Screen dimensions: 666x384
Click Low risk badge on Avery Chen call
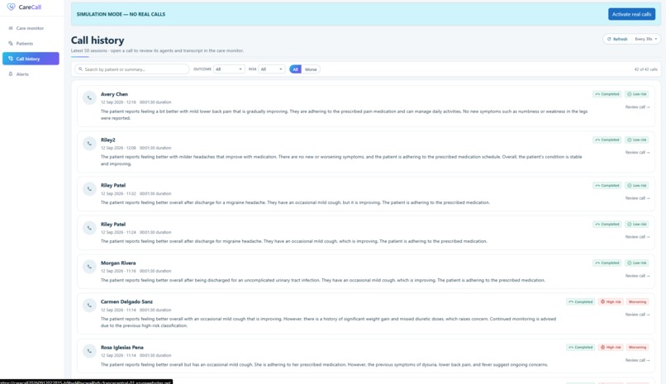(x=637, y=94)
